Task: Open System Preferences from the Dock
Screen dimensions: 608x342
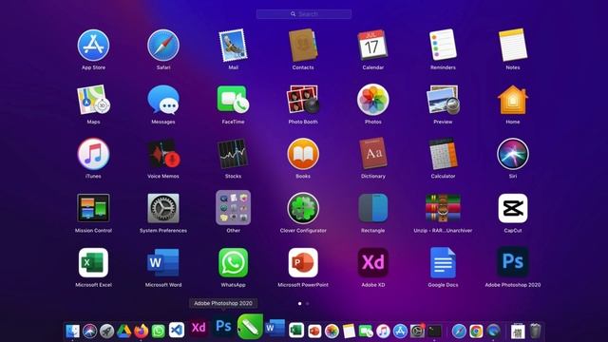Action: click(x=417, y=332)
